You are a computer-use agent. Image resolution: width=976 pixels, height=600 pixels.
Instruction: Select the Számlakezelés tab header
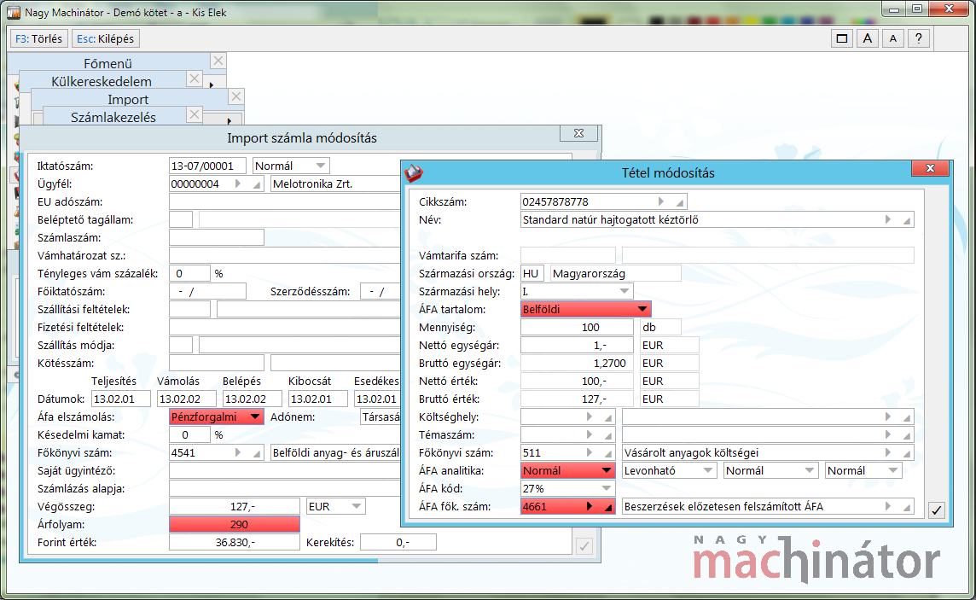[x=113, y=117]
